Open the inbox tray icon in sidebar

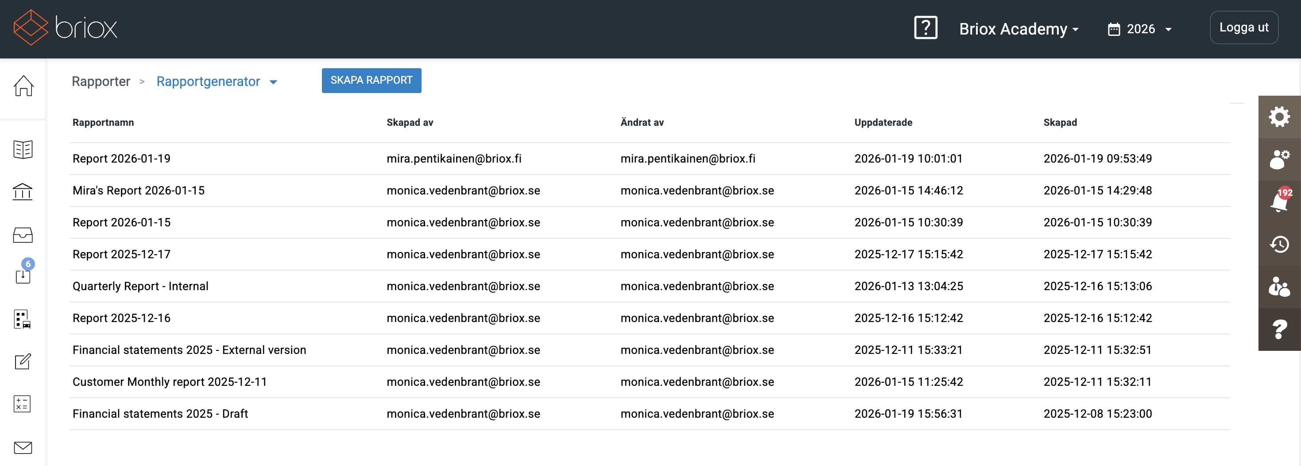(23, 235)
